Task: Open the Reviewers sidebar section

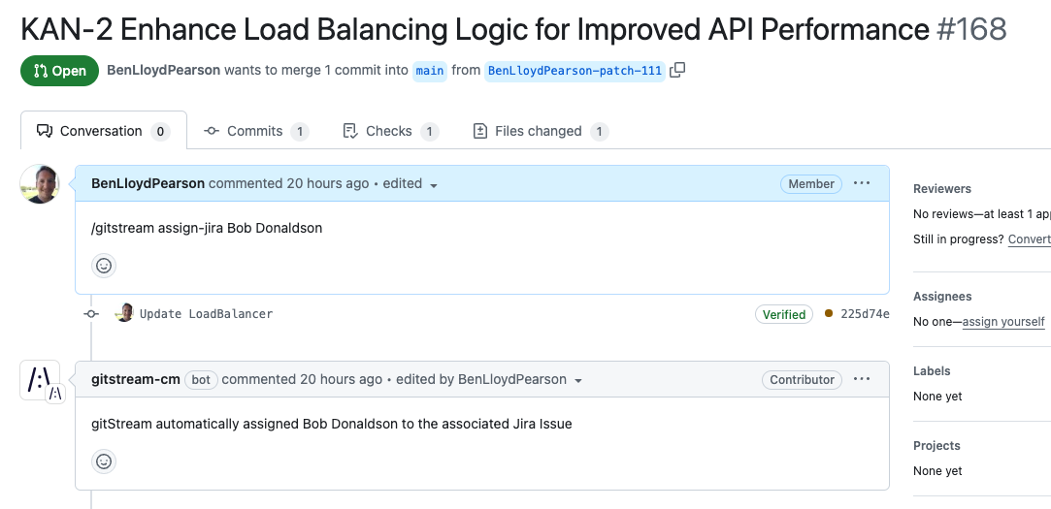Action: (x=941, y=189)
